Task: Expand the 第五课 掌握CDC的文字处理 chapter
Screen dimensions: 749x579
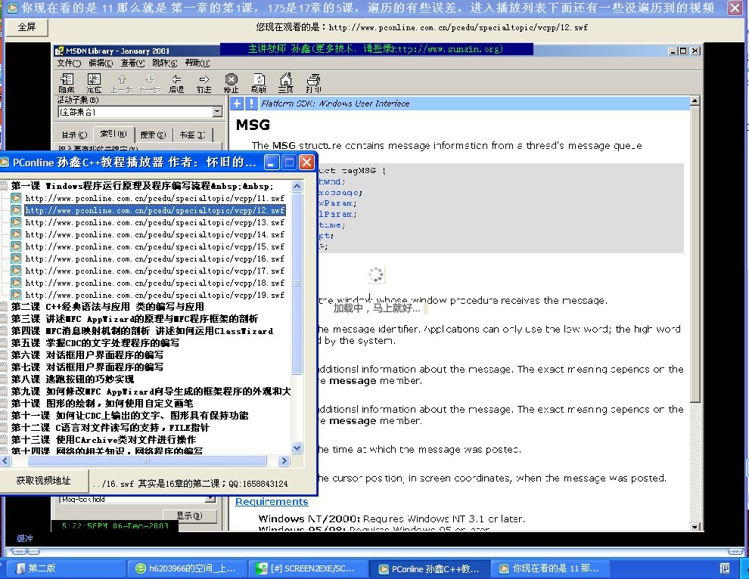Action: (3, 342)
